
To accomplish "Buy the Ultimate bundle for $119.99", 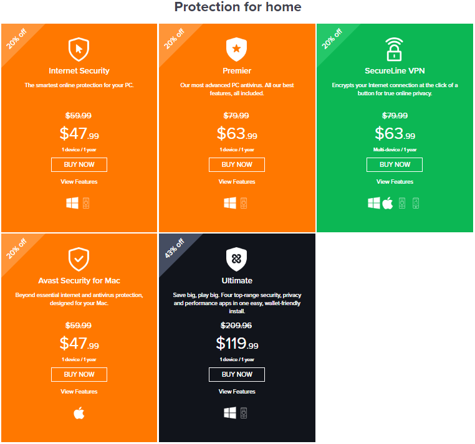I will tap(237, 375).
